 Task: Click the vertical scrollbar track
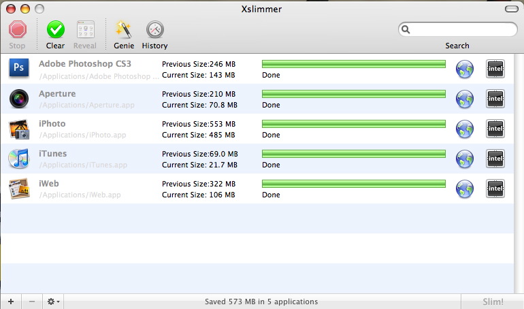click(x=519, y=174)
